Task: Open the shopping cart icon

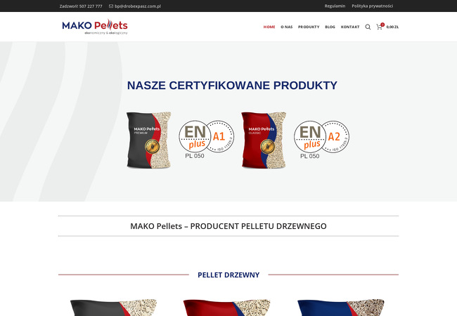Action: click(x=380, y=27)
